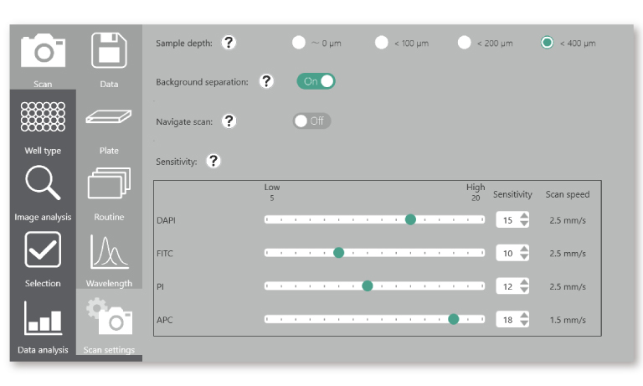
Task: Enable the Navigate scan toggle
Action: pyautogui.click(x=311, y=121)
